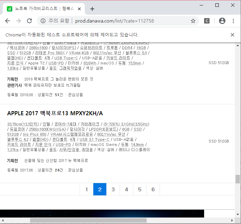Go to page 4 in pagination
Screen dimensions: 241x224
pos(126,189)
